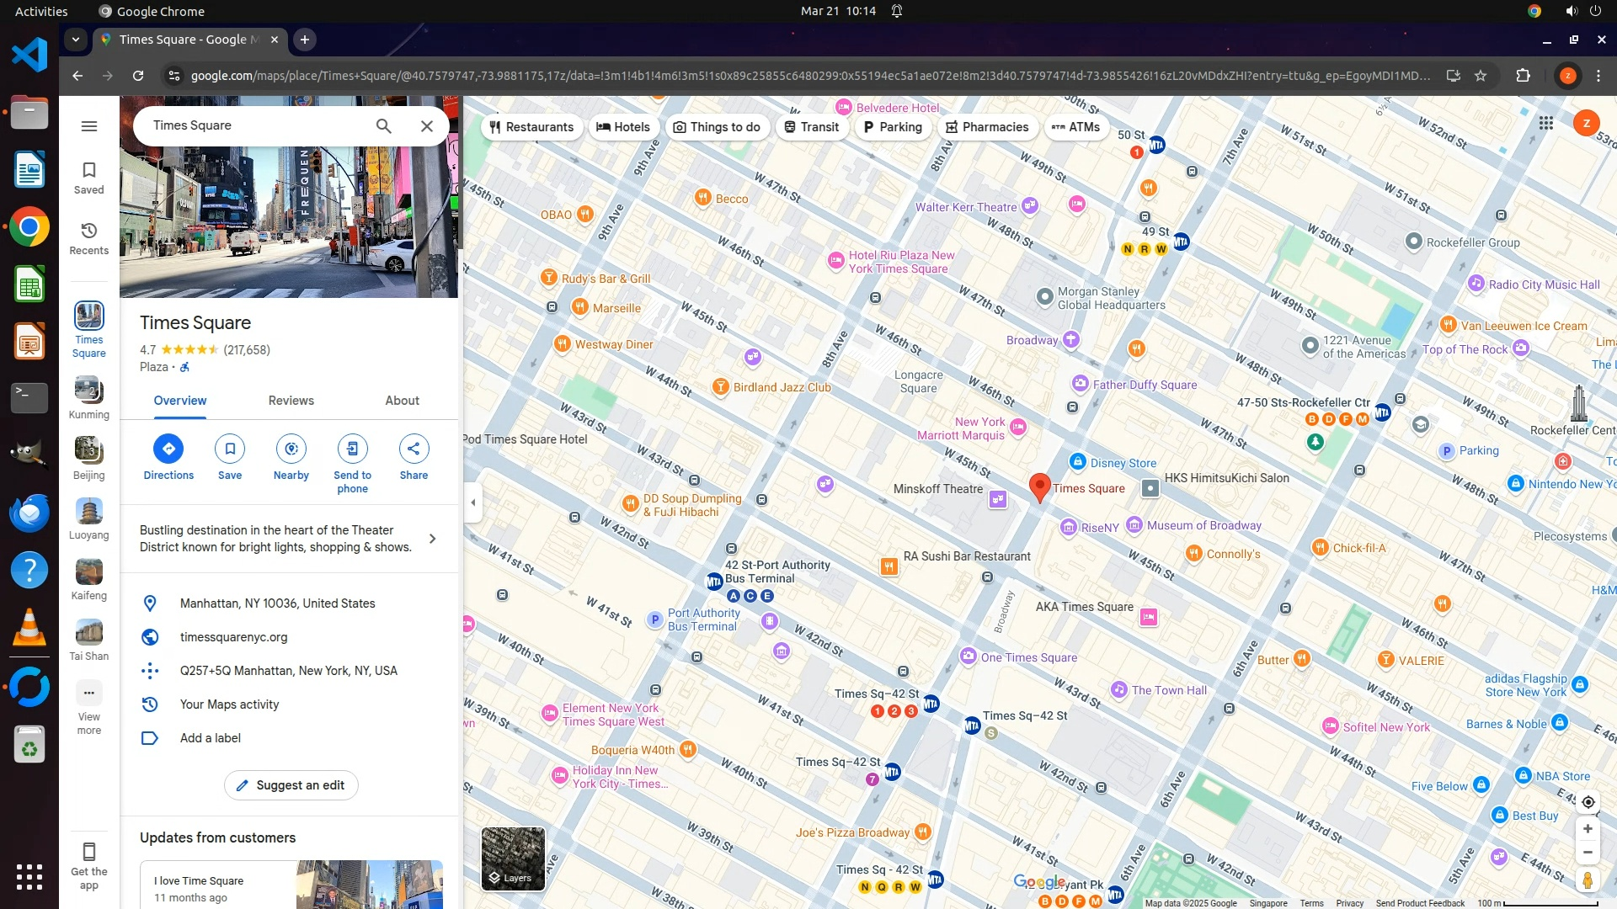Viewport: 1617px width, 909px height.
Task: Toggle the Hotels filter chip
Action: pos(623,127)
